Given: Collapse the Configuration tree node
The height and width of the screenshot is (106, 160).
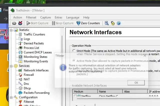Looking at the screenshot, I should [11, 98].
